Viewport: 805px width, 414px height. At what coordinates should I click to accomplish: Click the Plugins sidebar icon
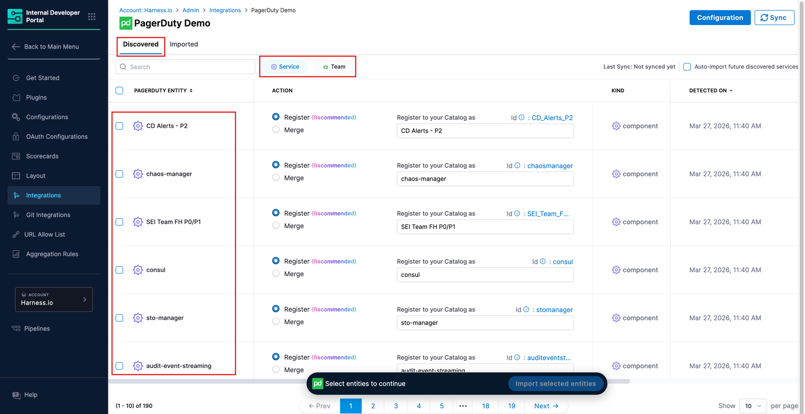[x=16, y=97]
